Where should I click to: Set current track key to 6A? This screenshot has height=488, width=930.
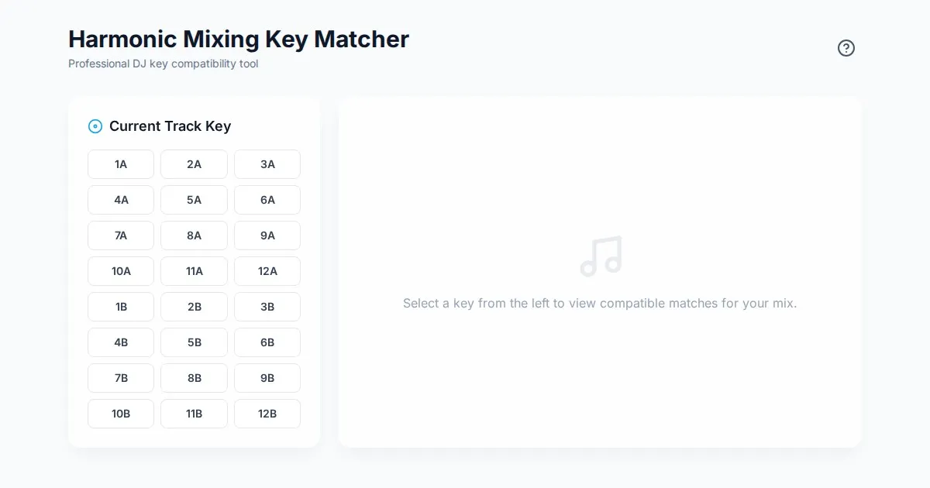pyautogui.click(x=267, y=200)
